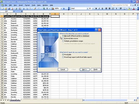Click the Merge and Center icon
139x104 pixels.
(x=113, y=9)
